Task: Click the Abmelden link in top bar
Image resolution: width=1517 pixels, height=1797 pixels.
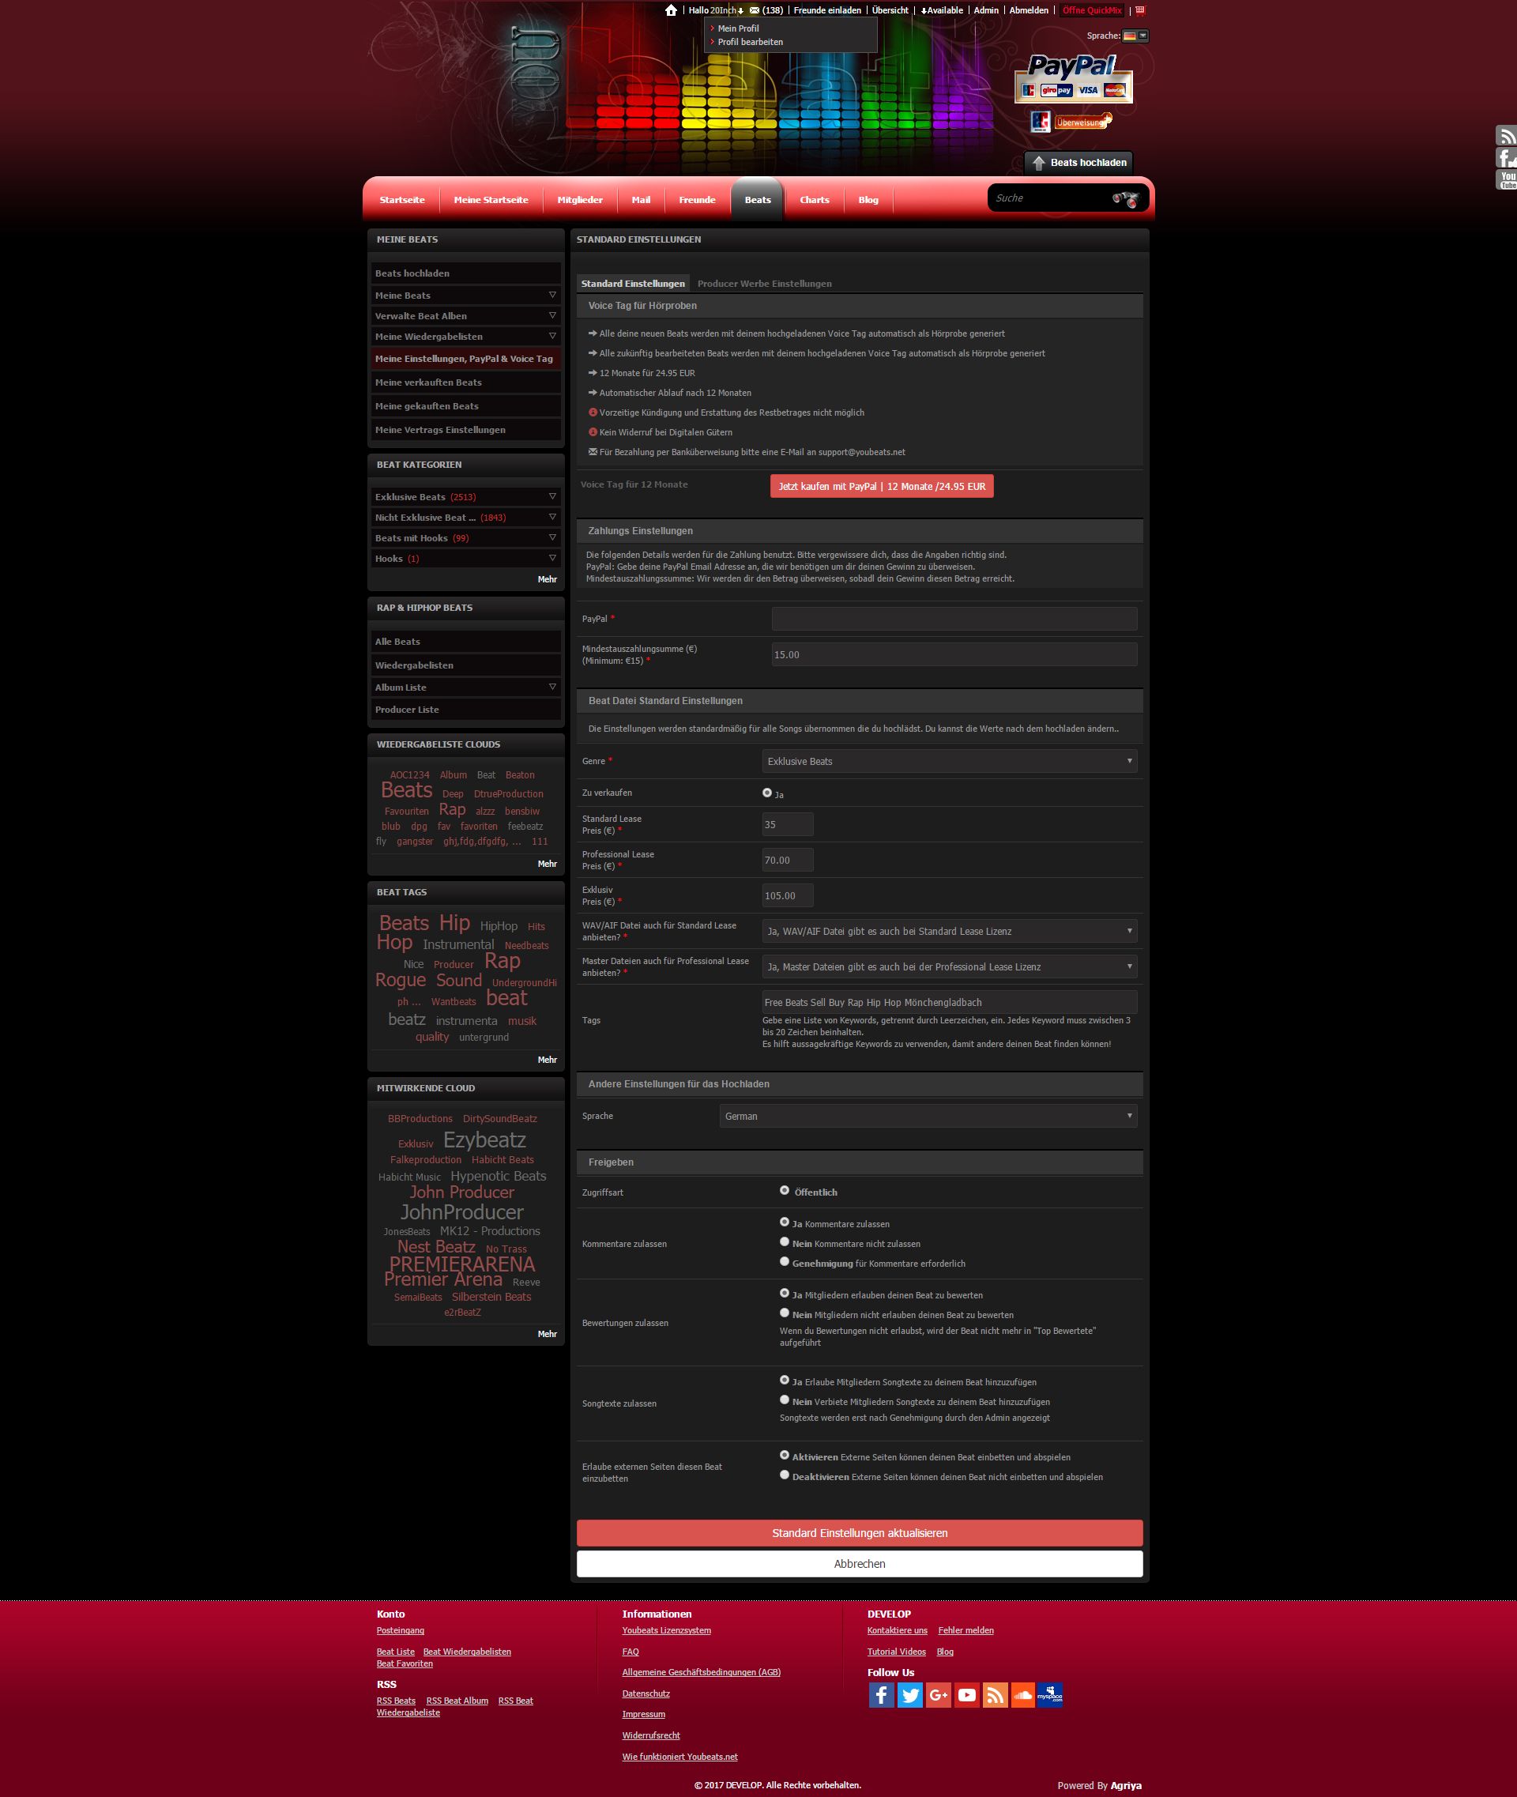Action: [1029, 10]
